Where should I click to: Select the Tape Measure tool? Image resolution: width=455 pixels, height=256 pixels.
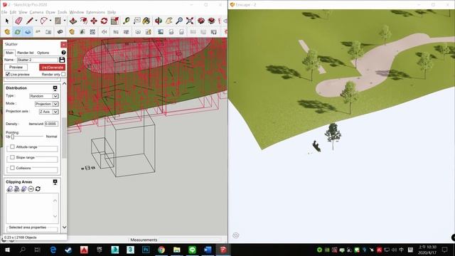point(127,21)
